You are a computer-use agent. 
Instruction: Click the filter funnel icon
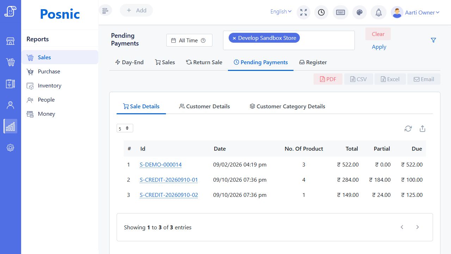pyautogui.click(x=433, y=40)
